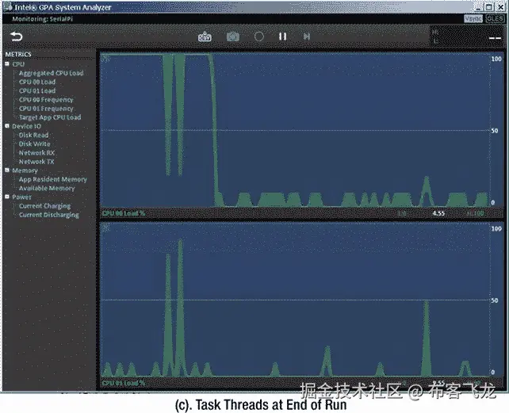The height and width of the screenshot is (413, 509).
Task: Select CPU 00 Frequency metric
Action: (46, 100)
